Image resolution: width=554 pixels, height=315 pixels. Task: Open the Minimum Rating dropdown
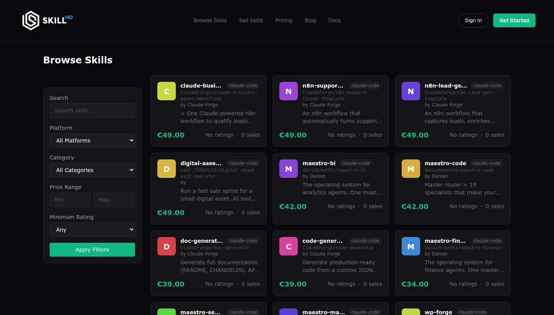pyautogui.click(x=92, y=229)
